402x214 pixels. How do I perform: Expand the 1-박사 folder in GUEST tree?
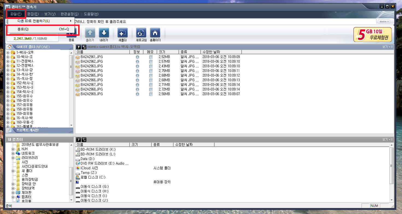(8, 53)
